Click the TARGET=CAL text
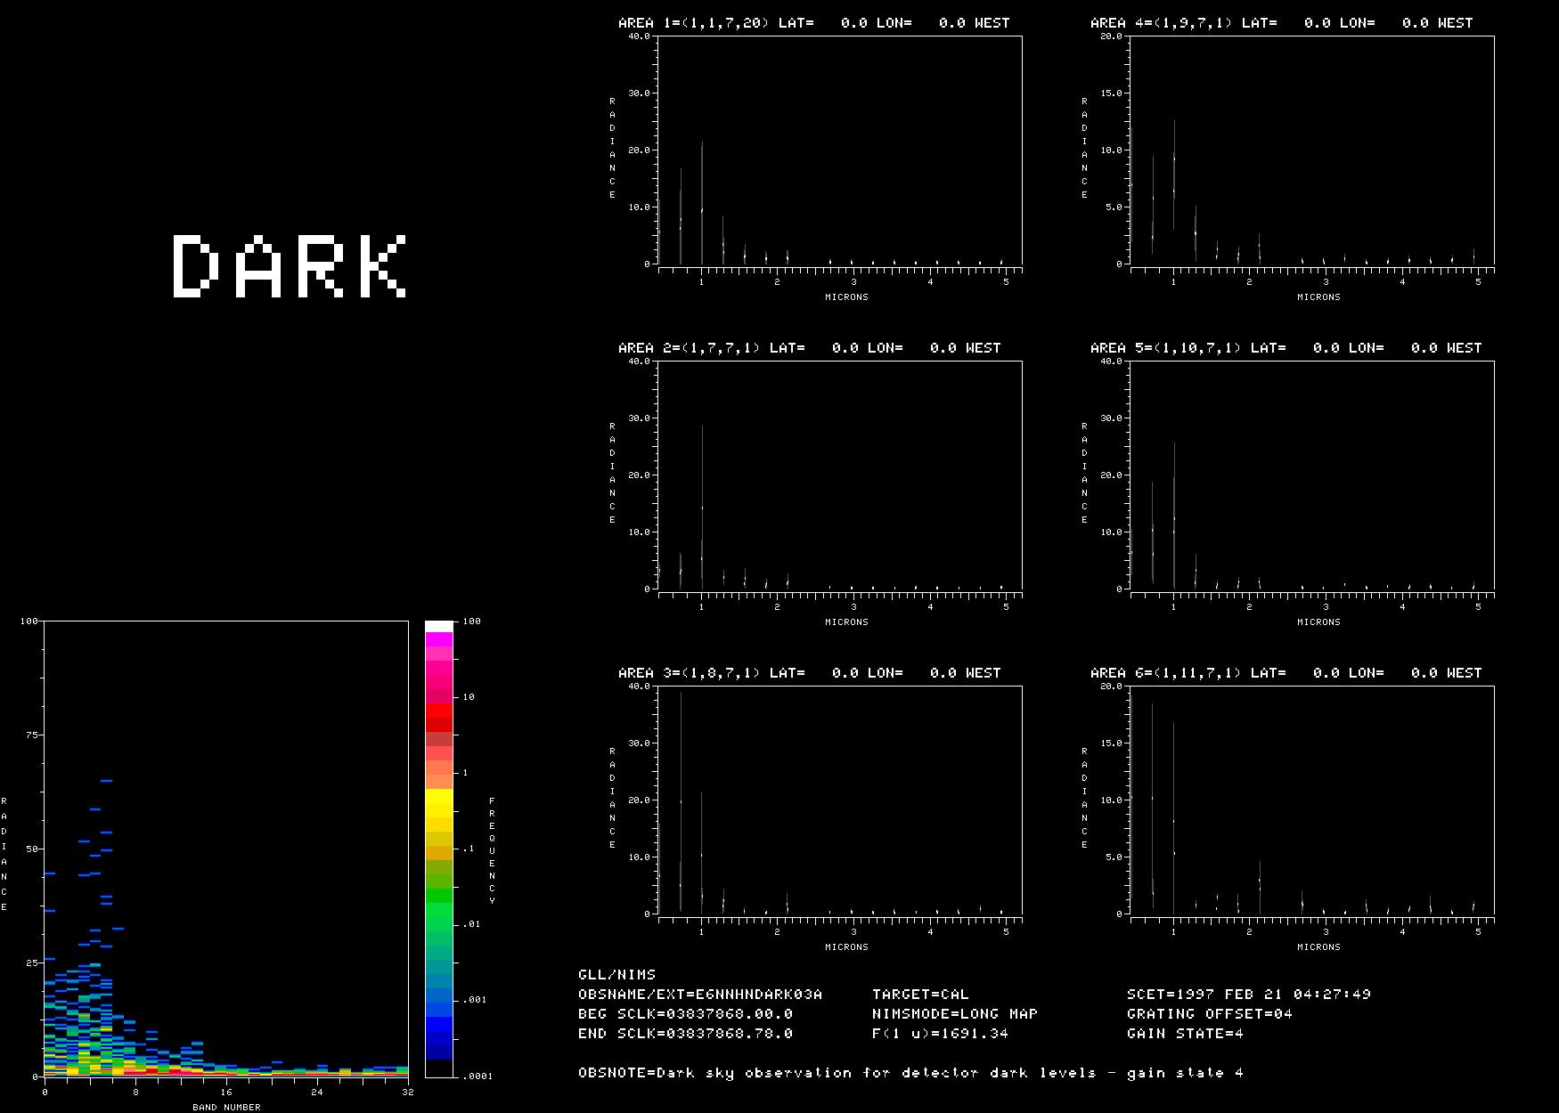 920,995
